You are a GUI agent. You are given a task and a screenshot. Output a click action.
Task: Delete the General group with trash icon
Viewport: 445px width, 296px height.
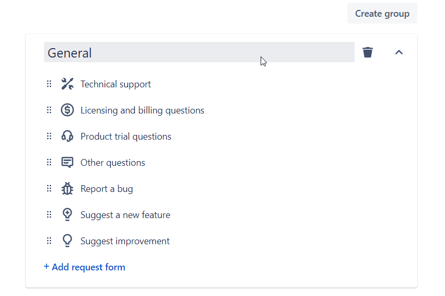368,52
